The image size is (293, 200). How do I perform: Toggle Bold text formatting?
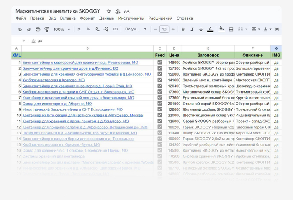(x=183, y=30)
